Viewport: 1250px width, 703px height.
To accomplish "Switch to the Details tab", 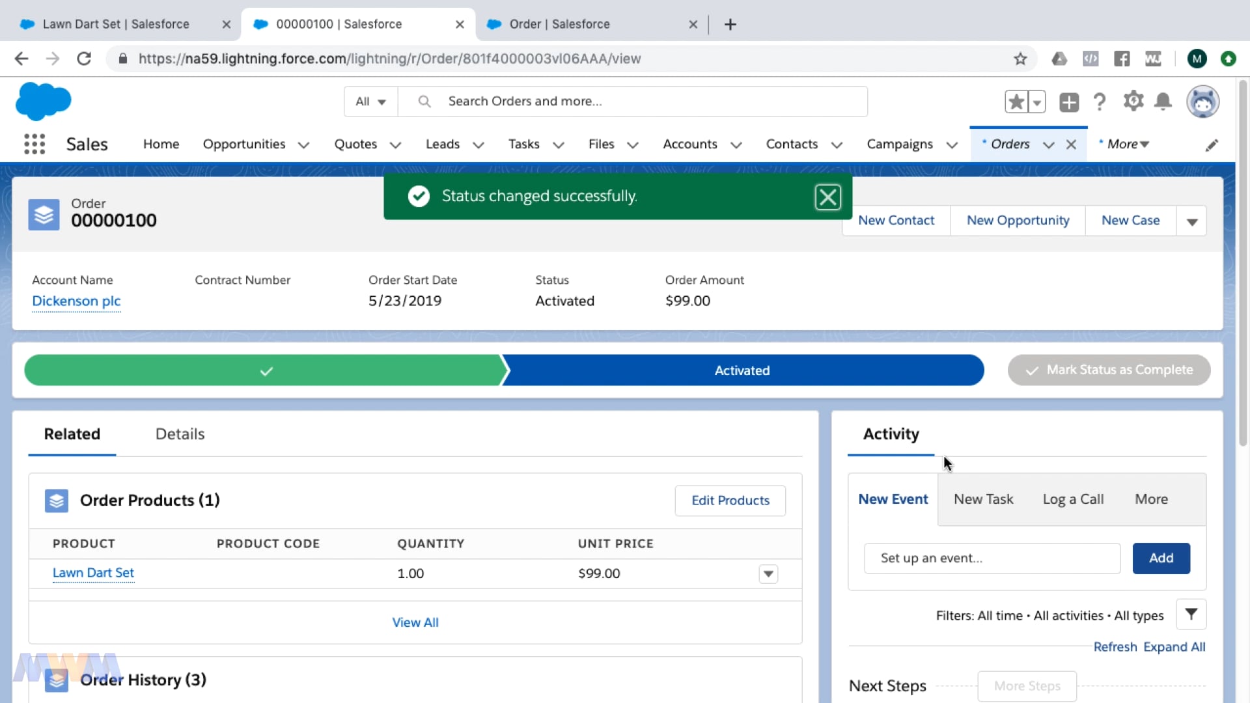I will 180,434.
